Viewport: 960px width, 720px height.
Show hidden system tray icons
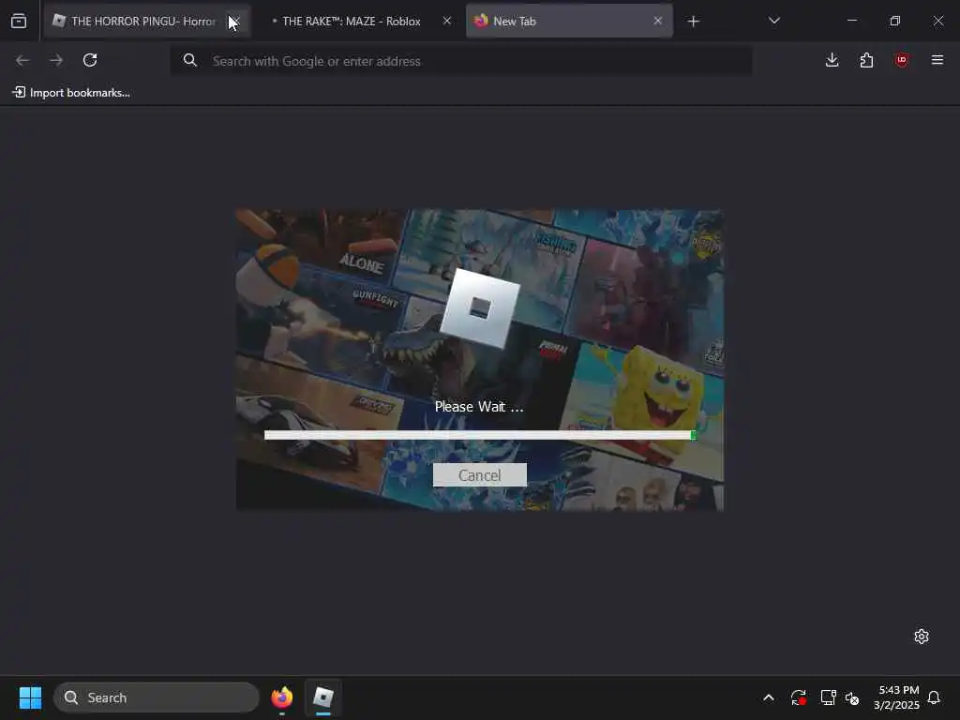(x=769, y=697)
